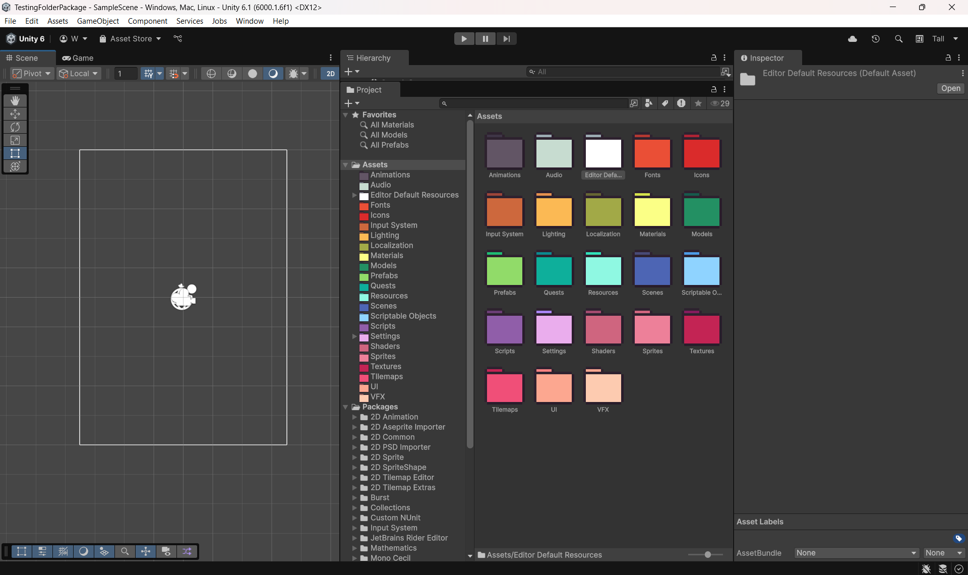Viewport: 968px width, 575px height.
Task: Collapse the Packages tree section
Action: pyautogui.click(x=345, y=407)
